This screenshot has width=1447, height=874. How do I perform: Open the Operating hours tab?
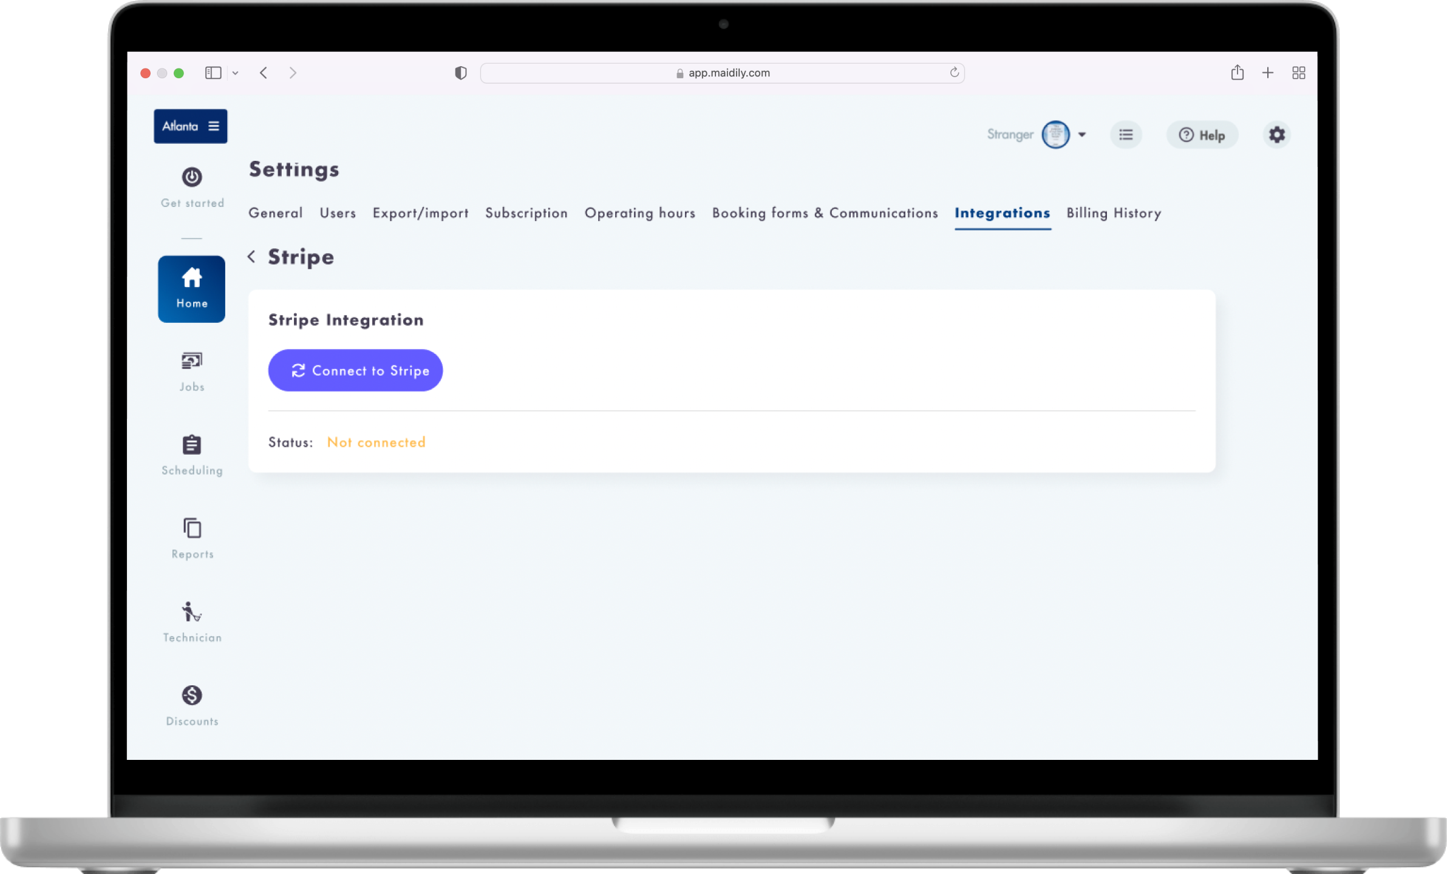click(639, 213)
